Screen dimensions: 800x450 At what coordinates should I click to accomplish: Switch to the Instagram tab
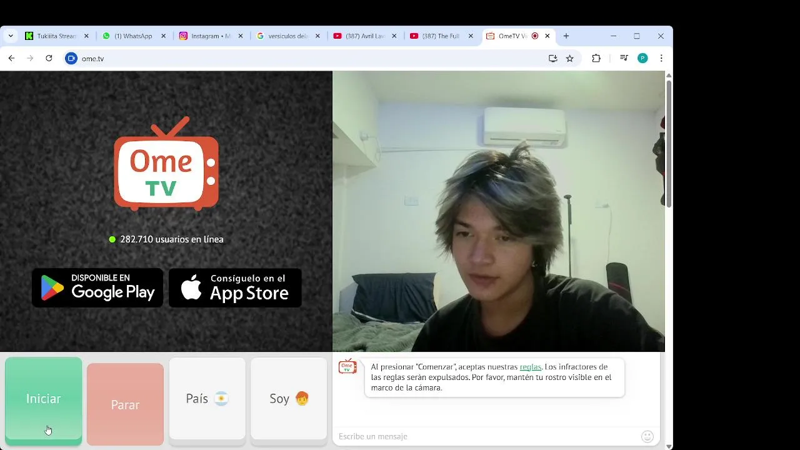tap(210, 36)
